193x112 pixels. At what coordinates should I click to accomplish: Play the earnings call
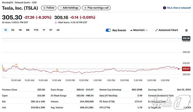[x=96, y=8]
